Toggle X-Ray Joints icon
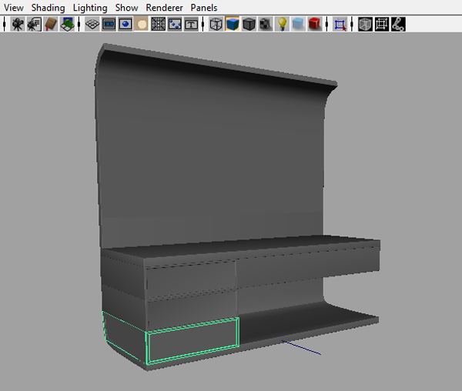Viewport: 462px width, 391px height. pyautogui.click(x=398, y=24)
